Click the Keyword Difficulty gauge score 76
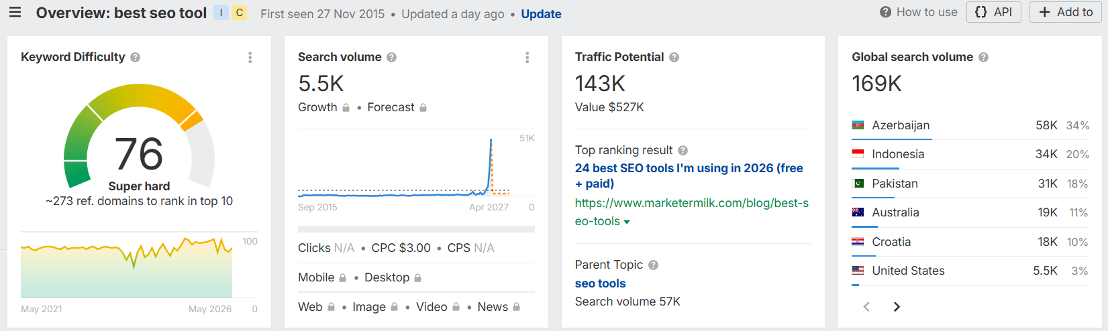Viewport: 1108px width, 331px height. (139, 153)
